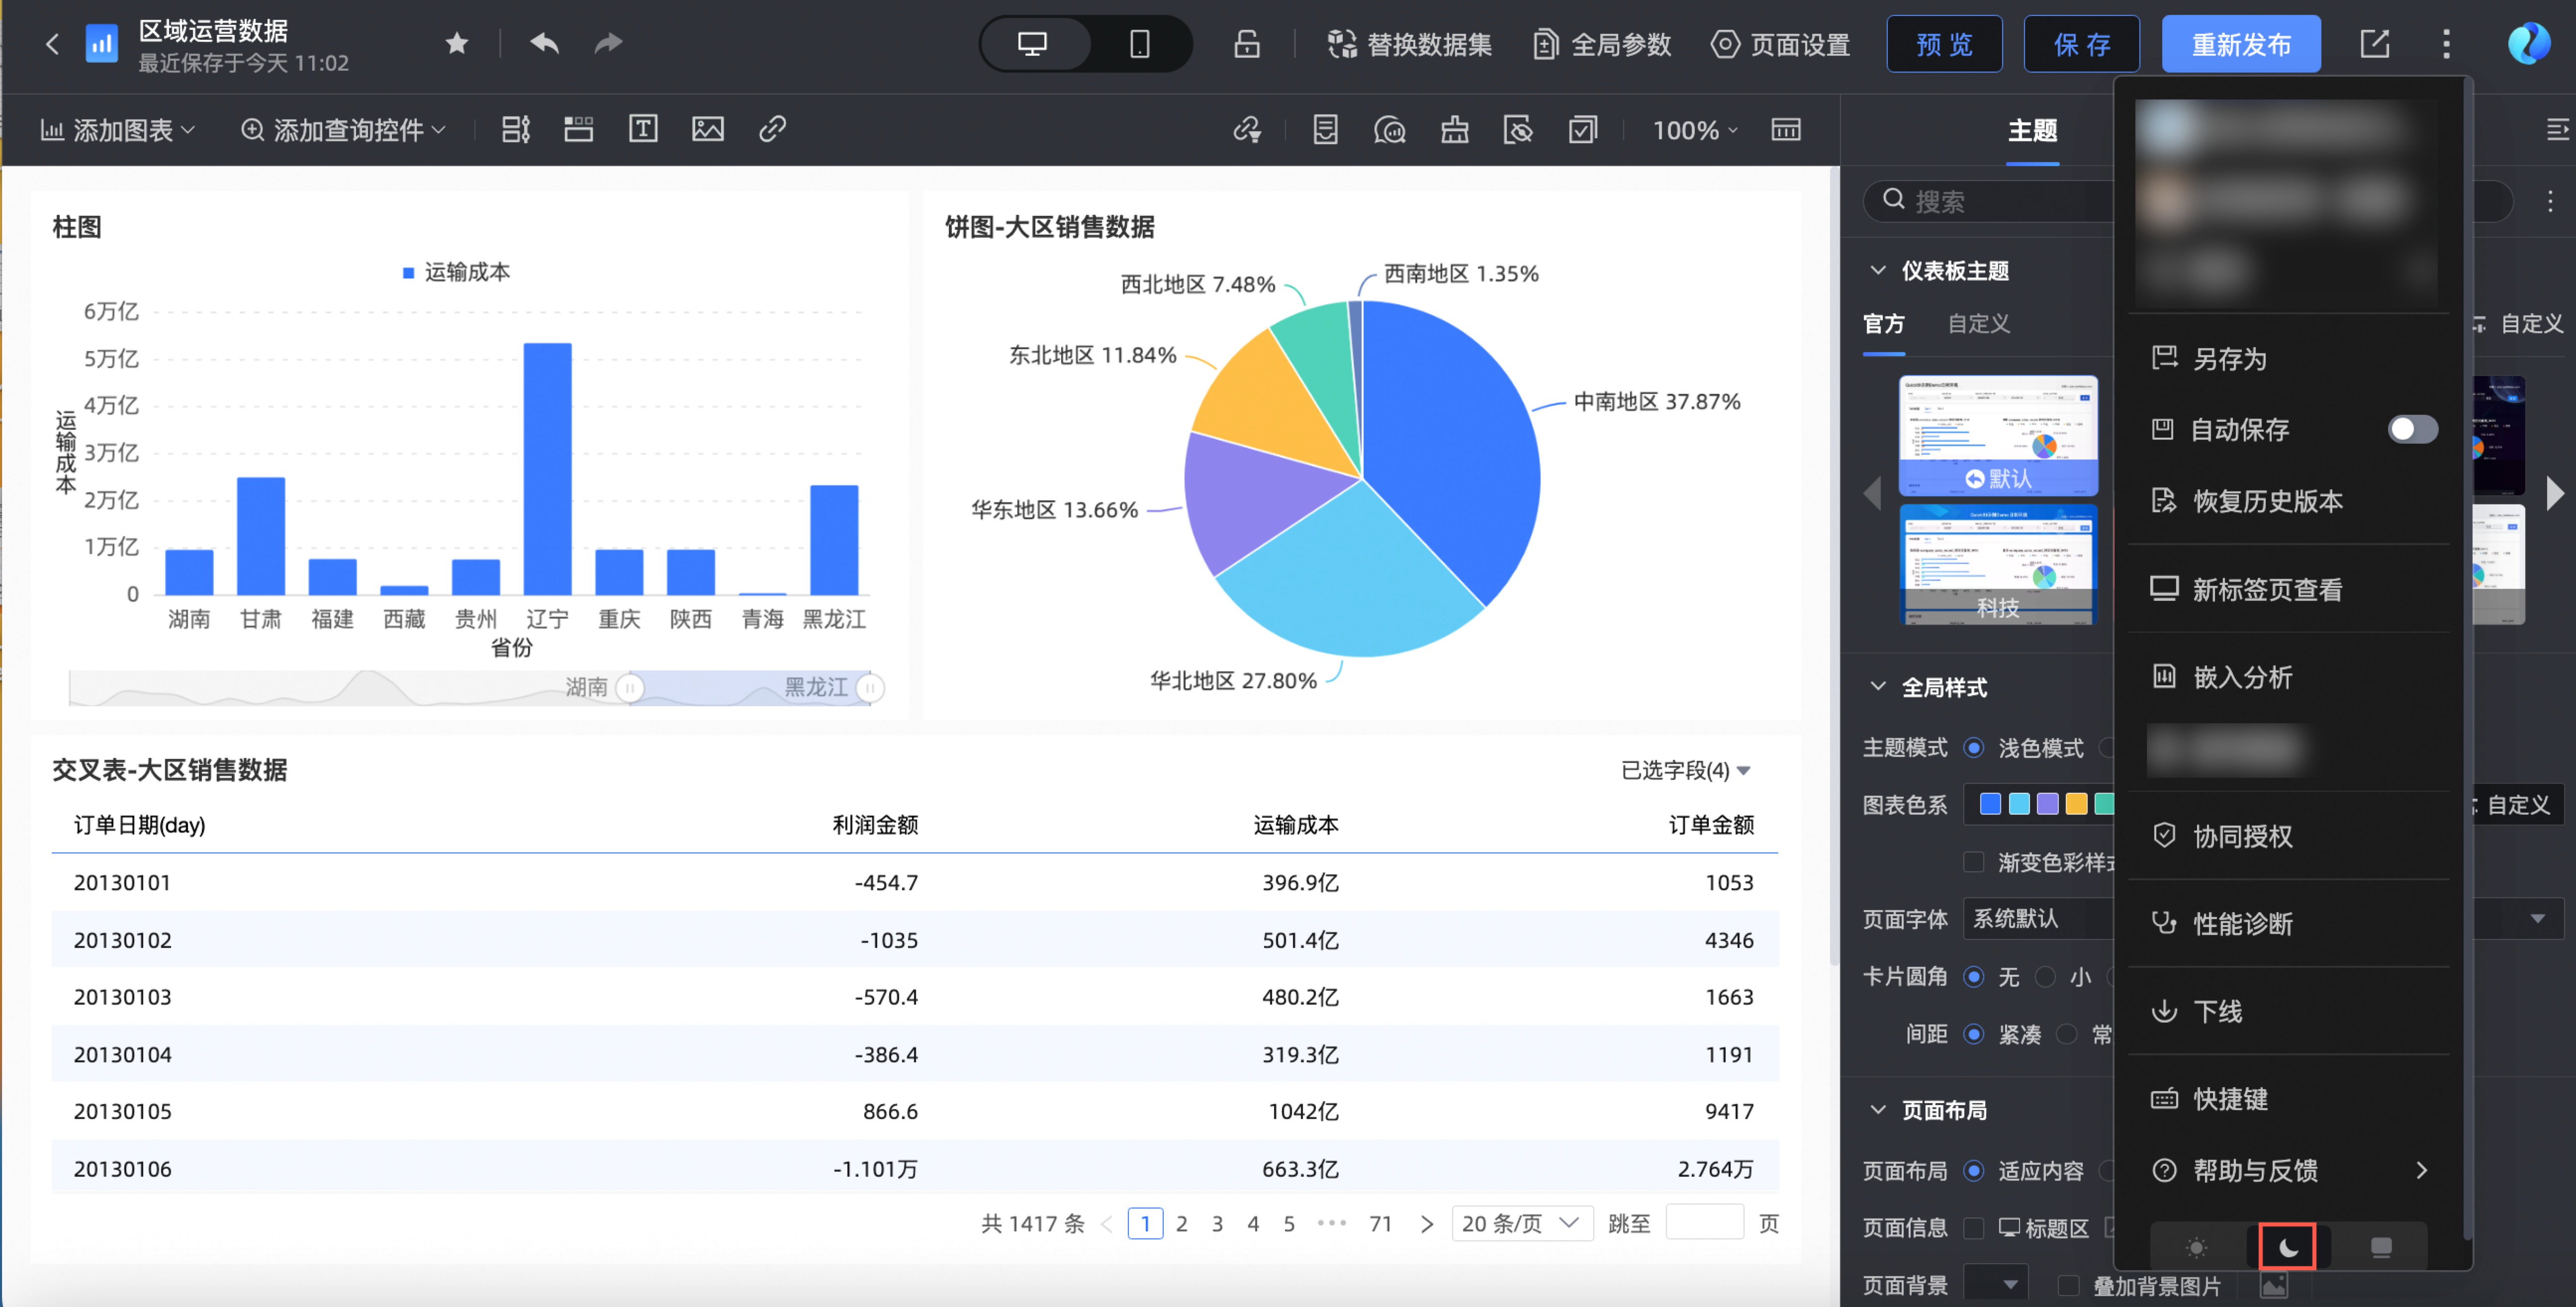
Task: Check the 叠加背景图片 checkbox
Action: tap(2068, 1285)
